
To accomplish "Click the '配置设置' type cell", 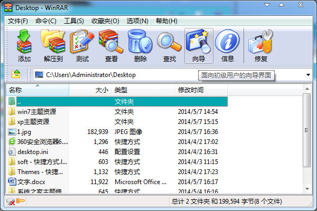I will point(127,152).
